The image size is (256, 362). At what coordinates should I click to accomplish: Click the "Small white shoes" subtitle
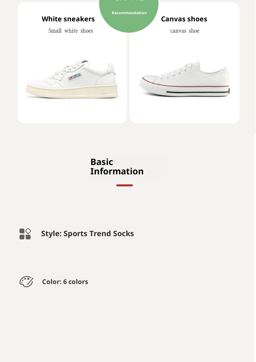[x=71, y=31]
